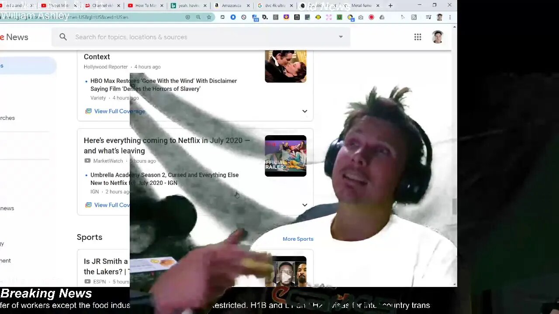Close the Amazon.ca tab
Image resolution: width=559 pixels, height=314 pixels.
[x=249, y=6]
